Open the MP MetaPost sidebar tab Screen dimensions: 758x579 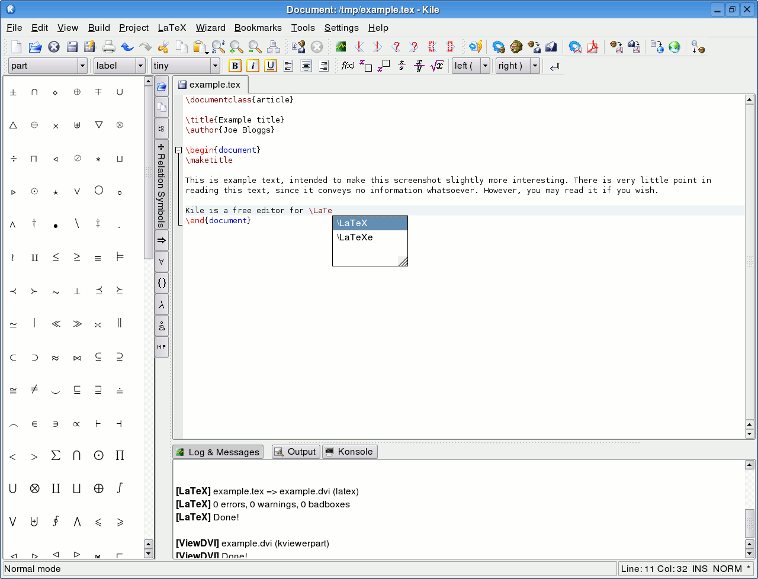[x=162, y=347]
